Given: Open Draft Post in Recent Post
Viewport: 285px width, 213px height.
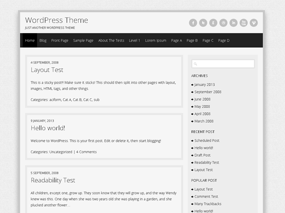Looking at the screenshot, I should (x=202, y=155).
